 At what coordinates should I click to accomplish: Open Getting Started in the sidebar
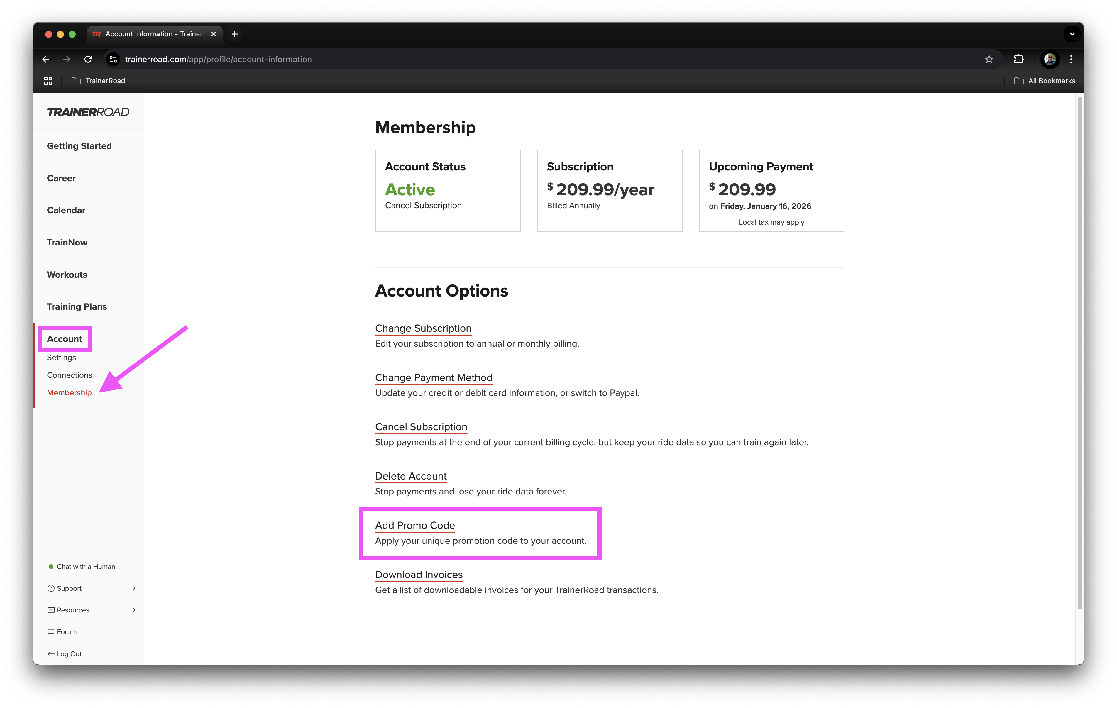click(79, 146)
